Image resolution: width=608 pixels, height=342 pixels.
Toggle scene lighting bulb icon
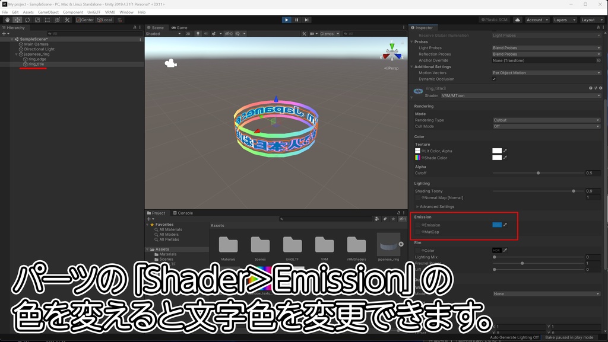[x=198, y=34]
